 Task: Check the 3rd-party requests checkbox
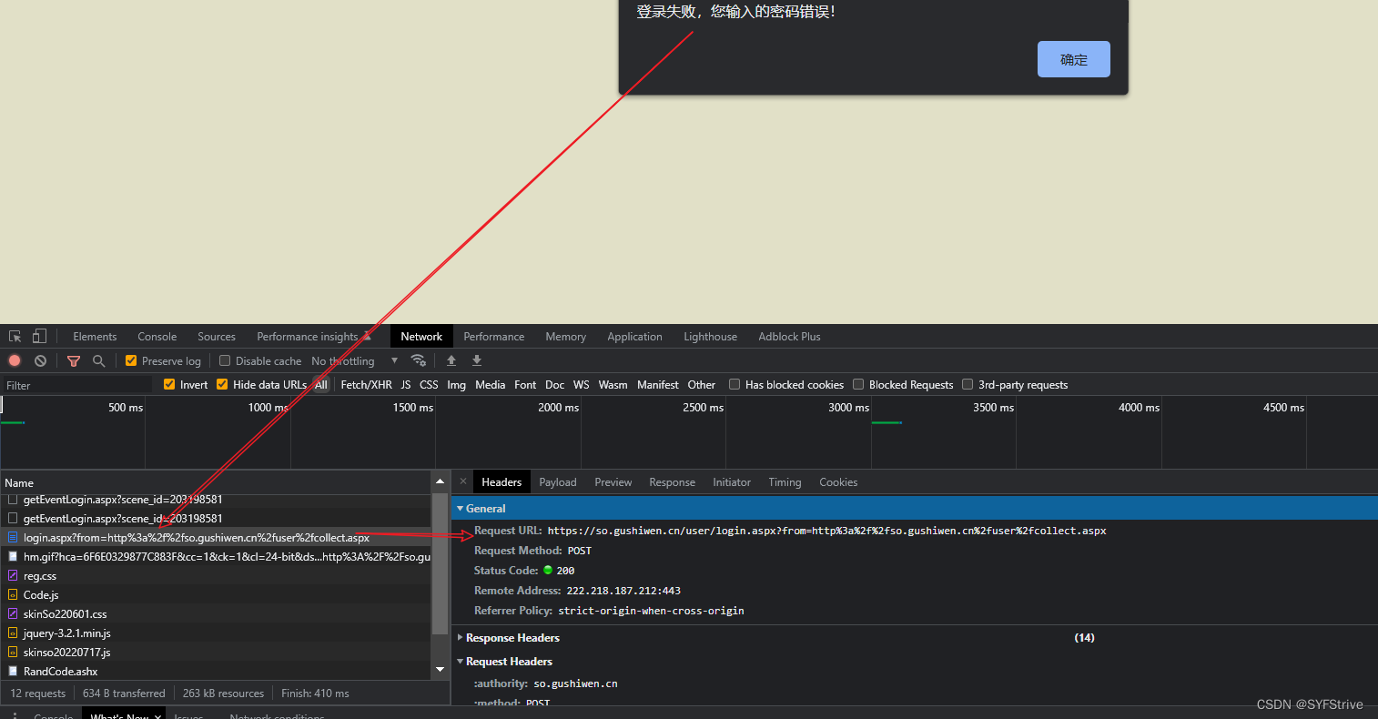click(x=968, y=384)
